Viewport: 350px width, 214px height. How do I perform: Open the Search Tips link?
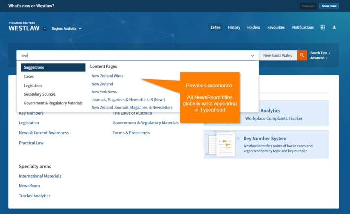[x=320, y=53]
